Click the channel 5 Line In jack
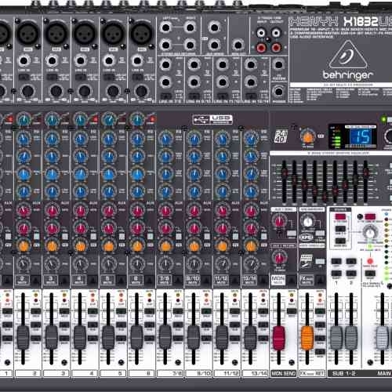 tap(109, 61)
